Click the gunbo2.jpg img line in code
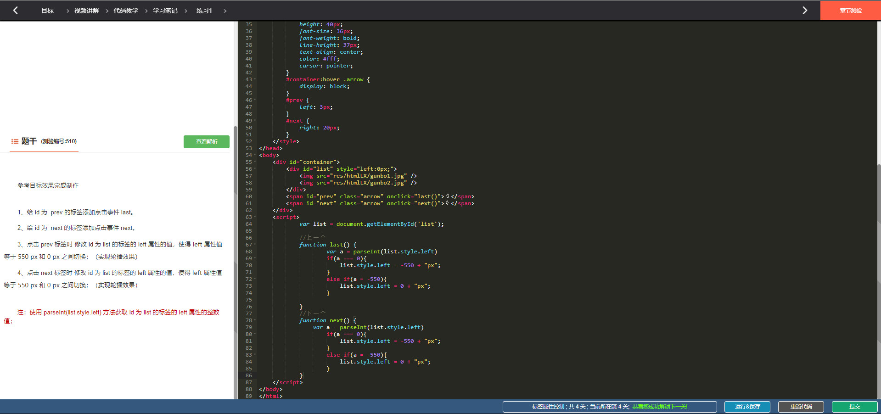The image size is (881, 414). pyautogui.click(x=358, y=183)
